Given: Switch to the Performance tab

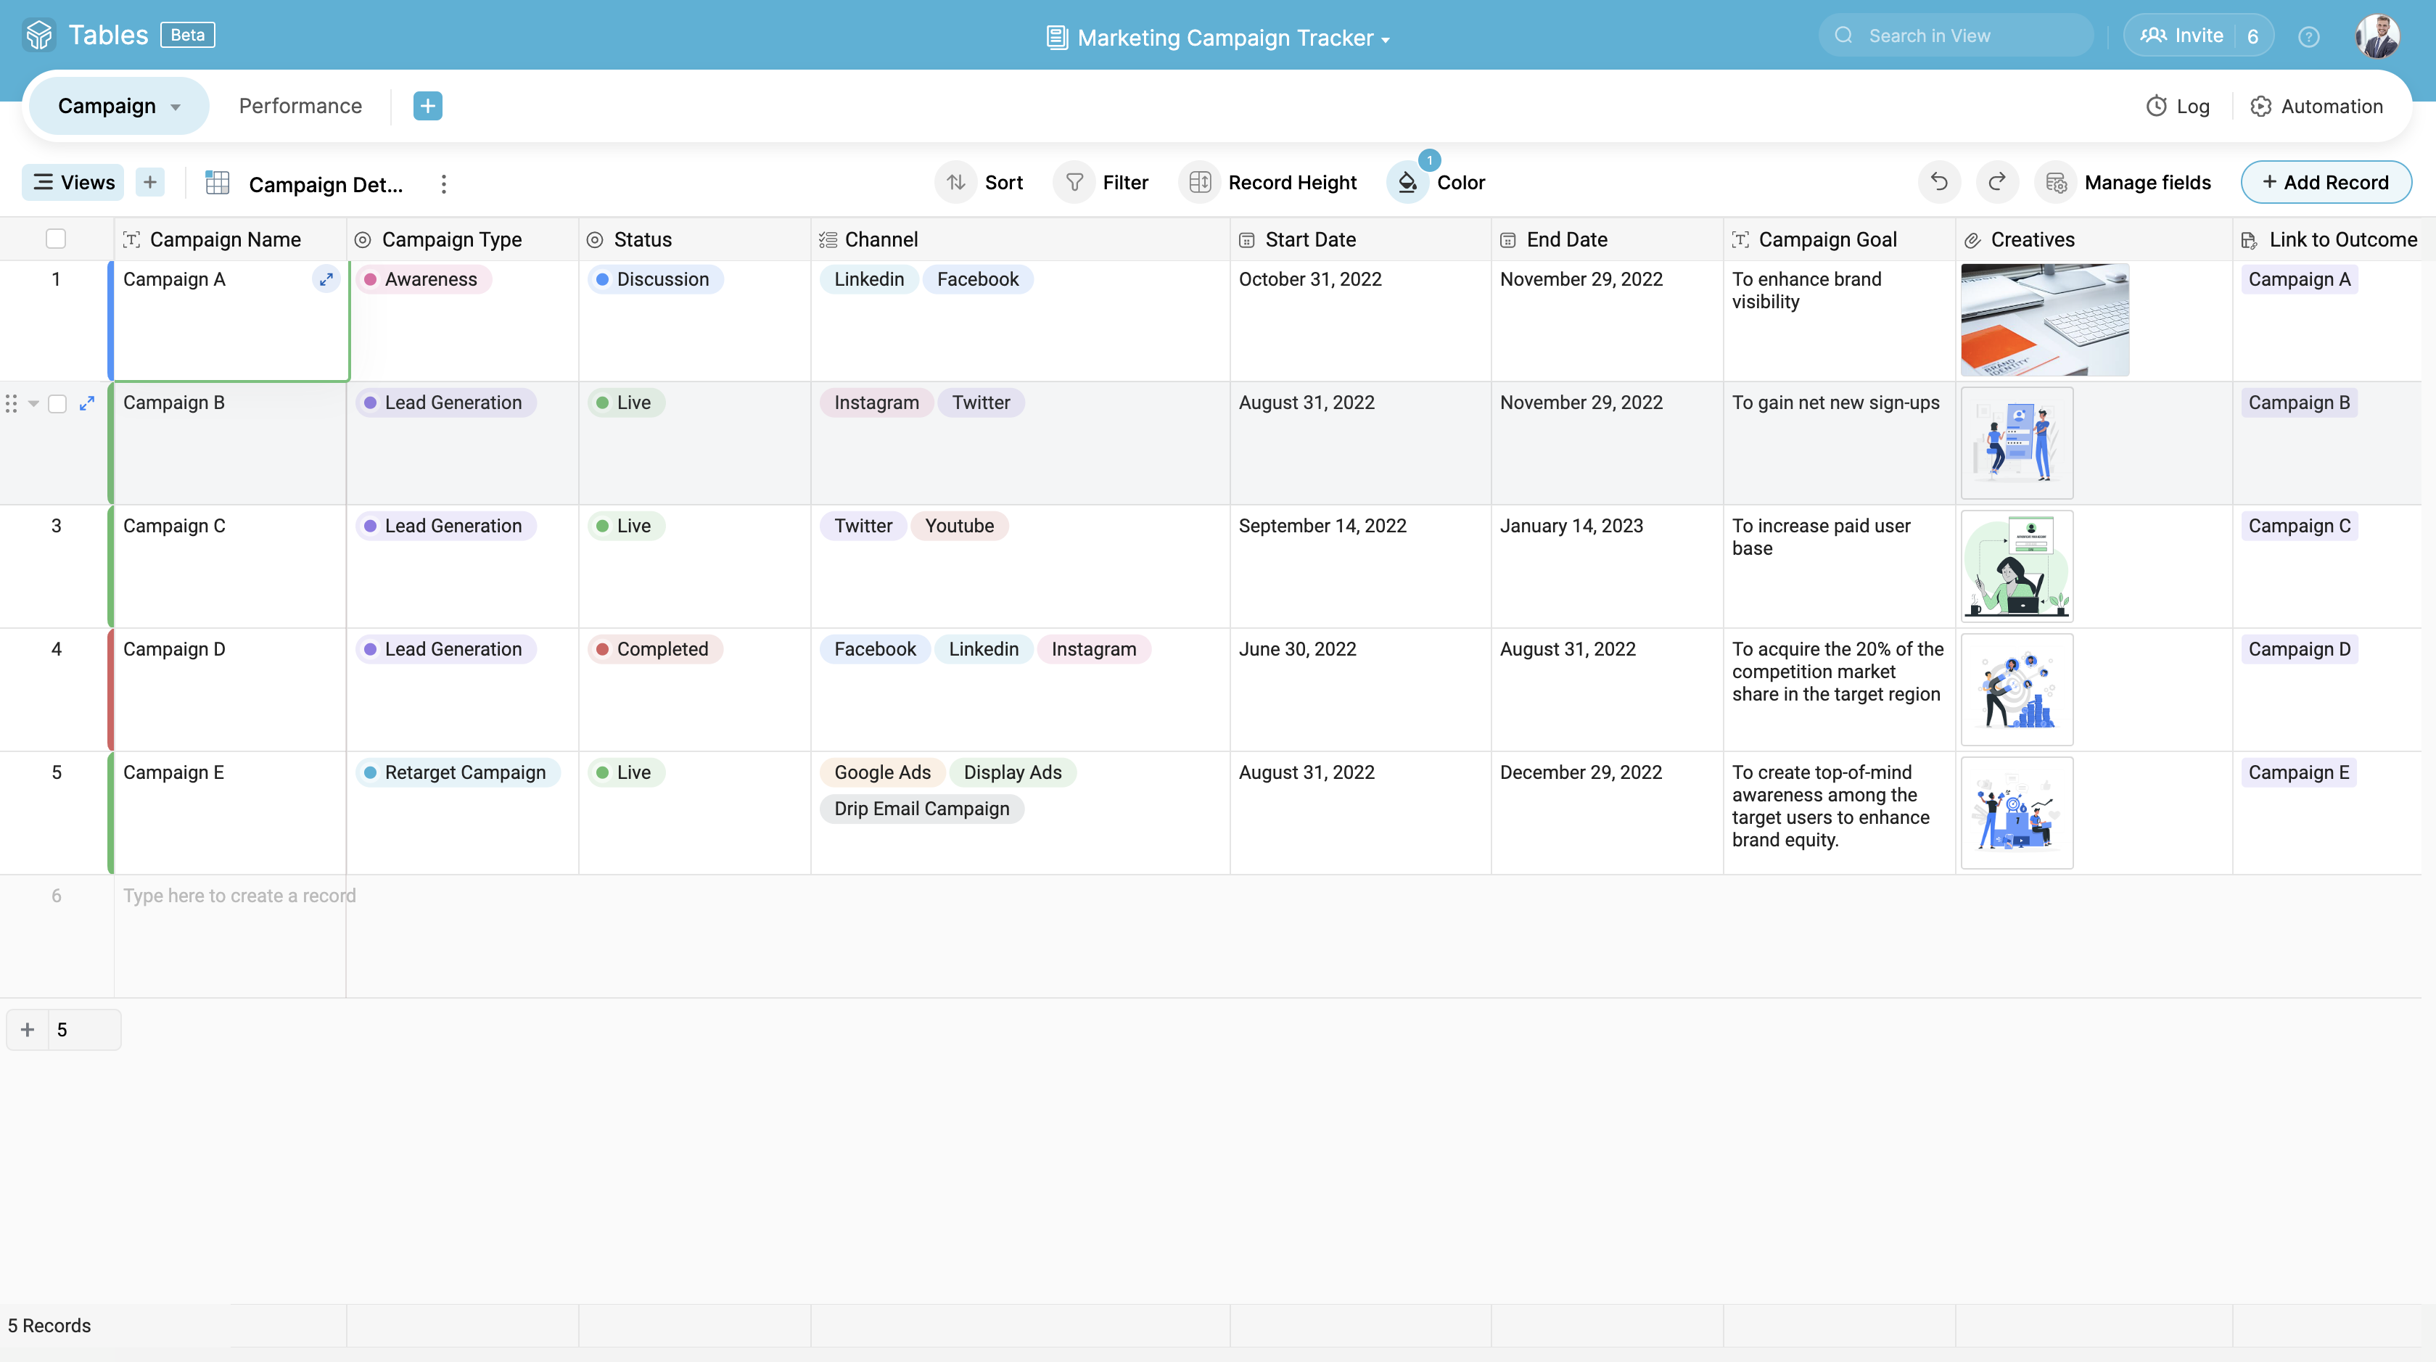Looking at the screenshot, I should [300, 105].
